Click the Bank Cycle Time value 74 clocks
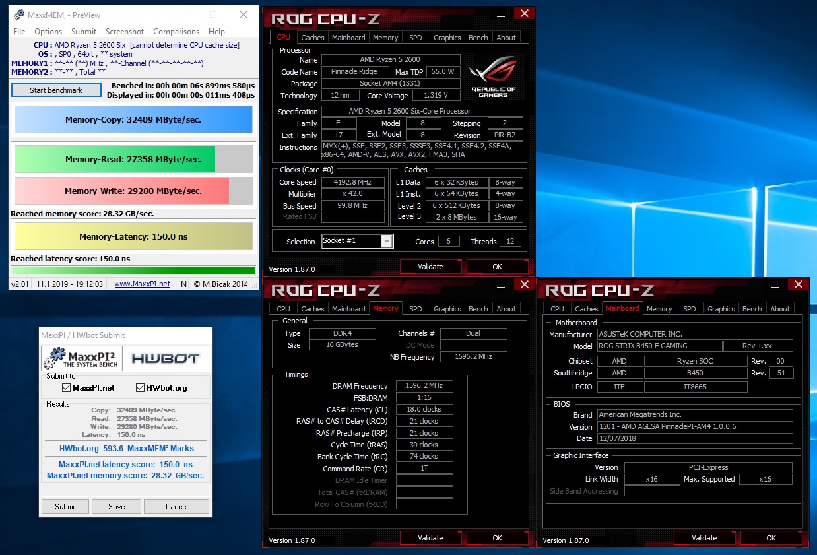 (424, 456)
